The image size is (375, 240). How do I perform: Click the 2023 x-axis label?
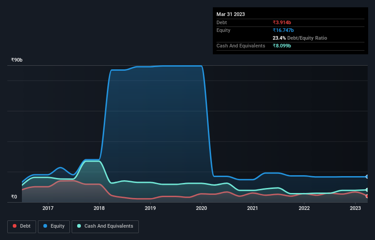(355, 208)
